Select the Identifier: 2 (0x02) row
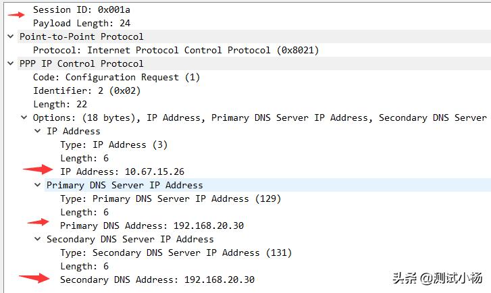The image size is (491, 293). point(86,90)
